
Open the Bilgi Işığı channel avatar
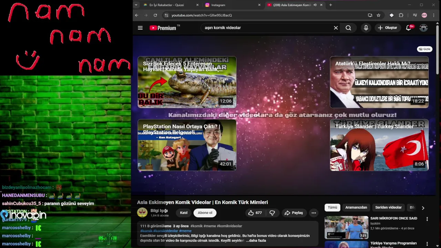(142, 213)
